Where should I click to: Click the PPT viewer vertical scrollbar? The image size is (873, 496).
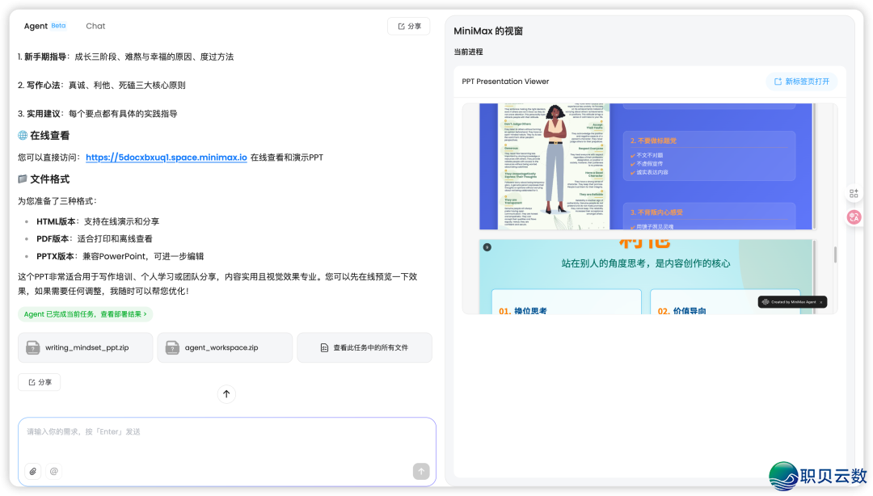pos(835,254)
